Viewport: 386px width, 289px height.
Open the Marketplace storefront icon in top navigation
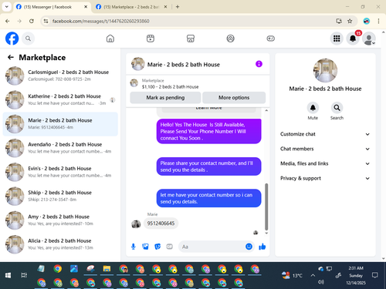[191, 39]
